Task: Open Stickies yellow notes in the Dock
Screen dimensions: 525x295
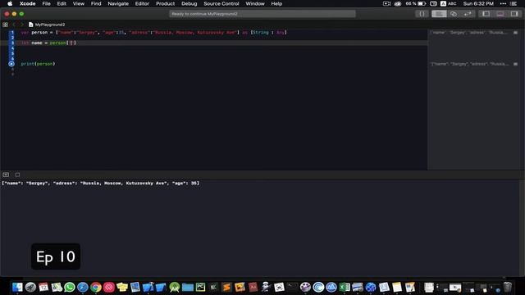Action: click(122, 287)
